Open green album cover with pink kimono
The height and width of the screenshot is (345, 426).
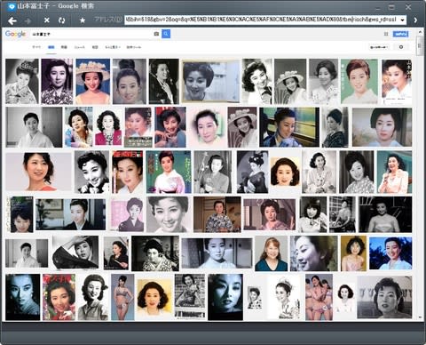(169, 172)
